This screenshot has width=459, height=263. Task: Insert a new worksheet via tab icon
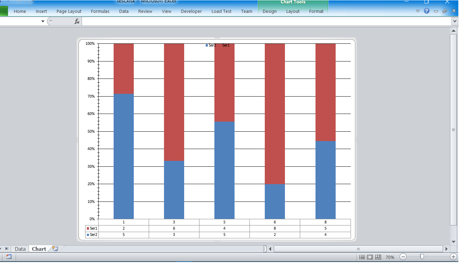(55, 249)
